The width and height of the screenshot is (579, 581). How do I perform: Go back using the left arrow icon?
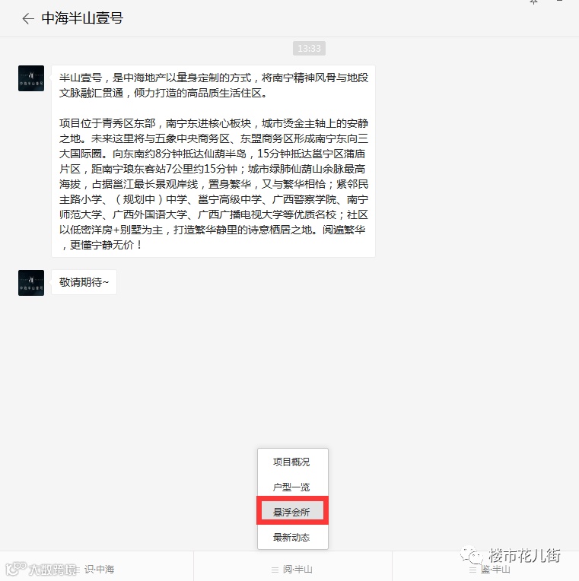tap(28, 18)
